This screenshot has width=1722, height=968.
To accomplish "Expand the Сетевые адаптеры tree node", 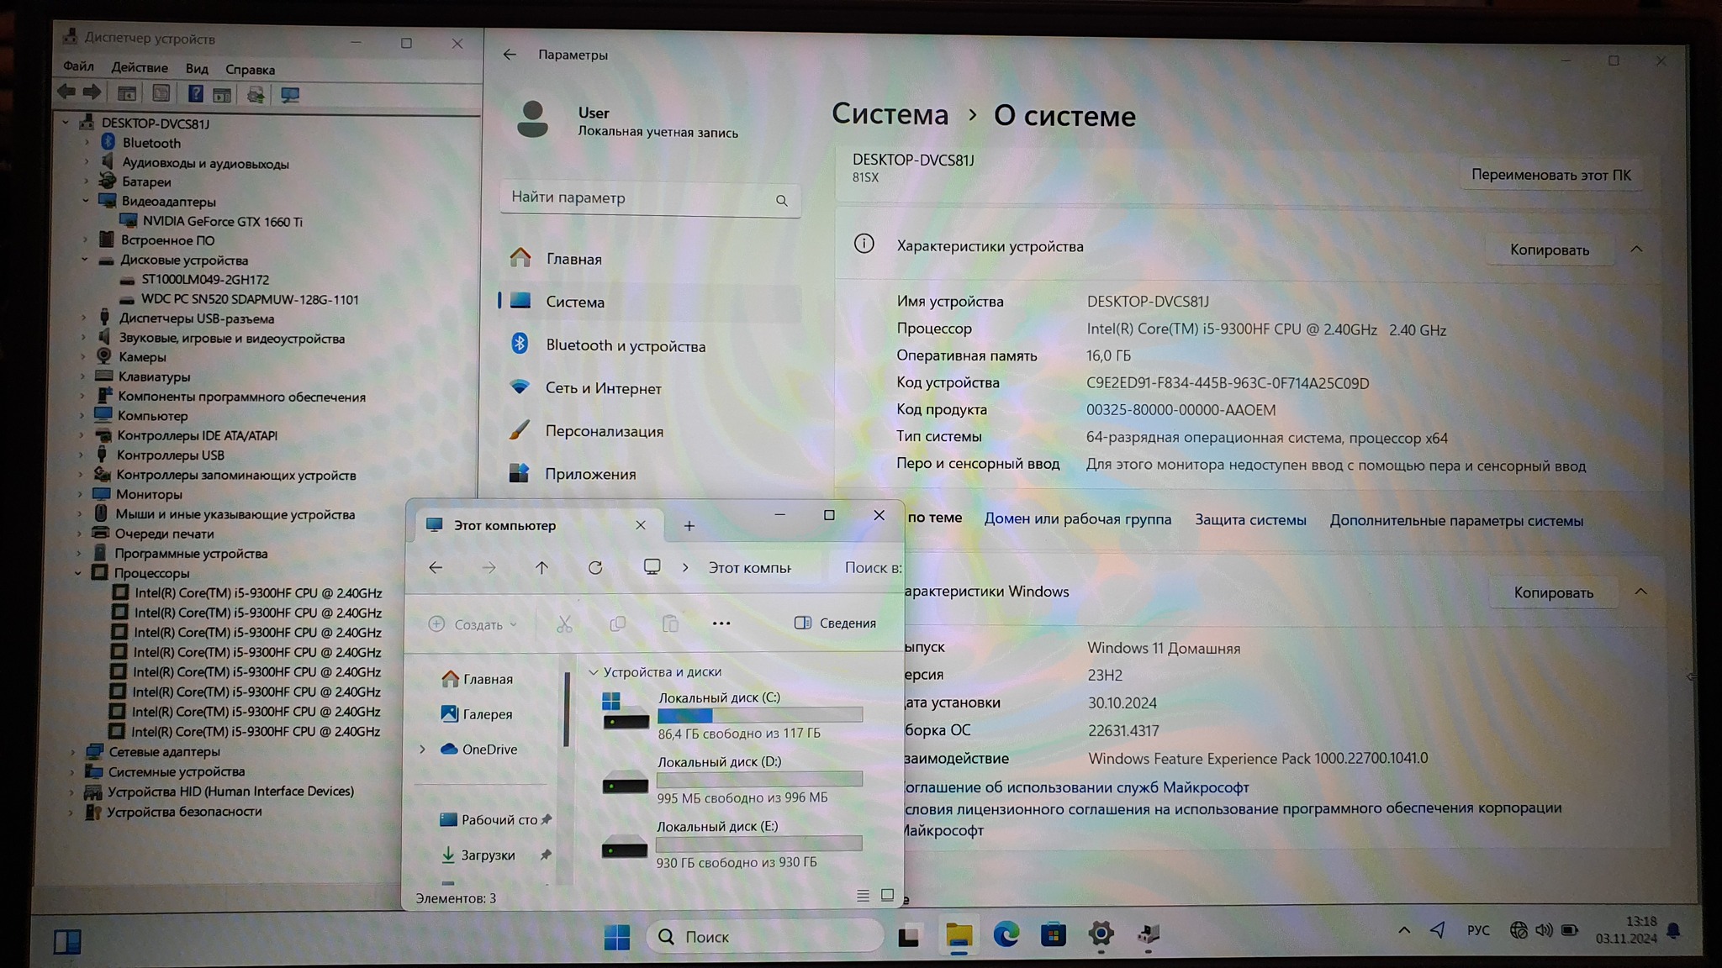I will (x=72, y=752).
